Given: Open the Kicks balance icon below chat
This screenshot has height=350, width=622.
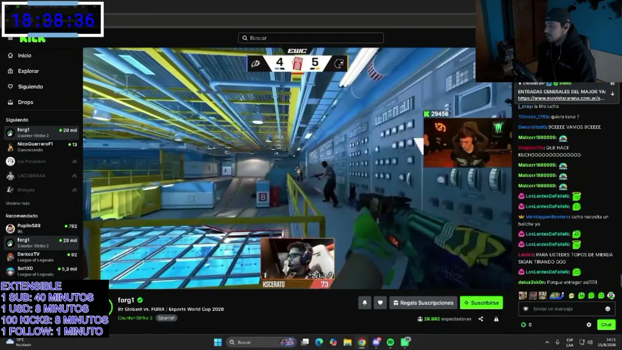Looking at the screenshot, I should (x=523, y=325).
